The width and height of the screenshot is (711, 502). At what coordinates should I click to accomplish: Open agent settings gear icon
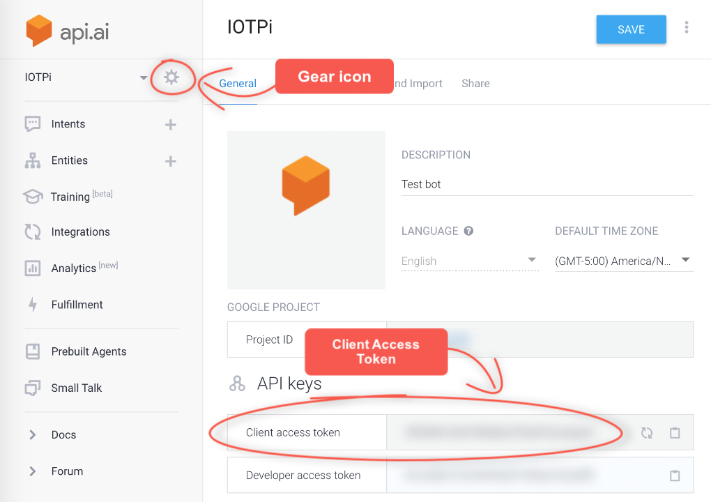(x=171, y=77)
